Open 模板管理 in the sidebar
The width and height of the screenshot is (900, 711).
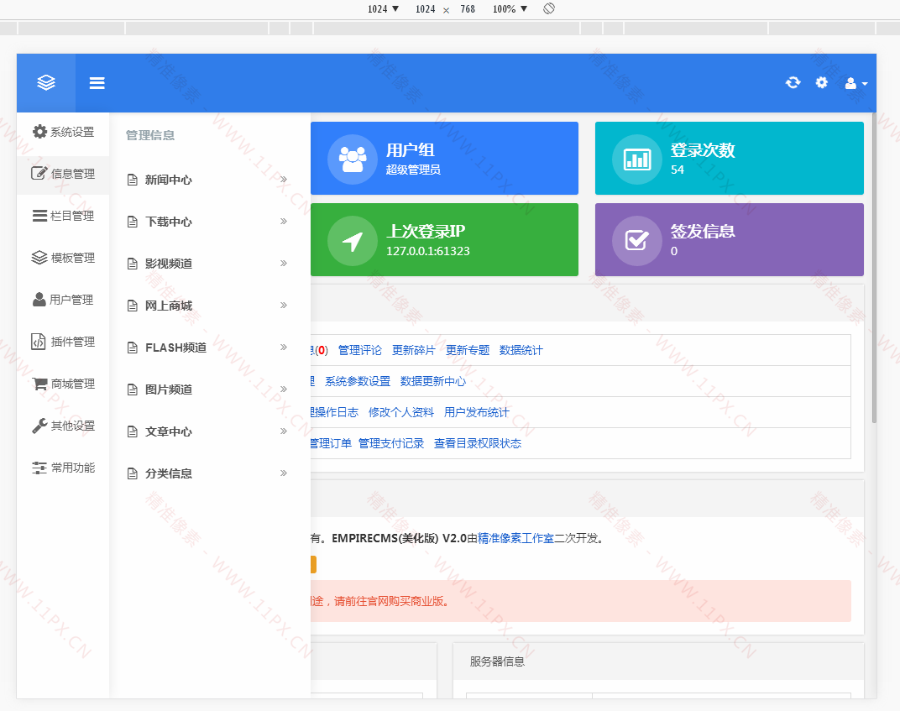[63, 258]
